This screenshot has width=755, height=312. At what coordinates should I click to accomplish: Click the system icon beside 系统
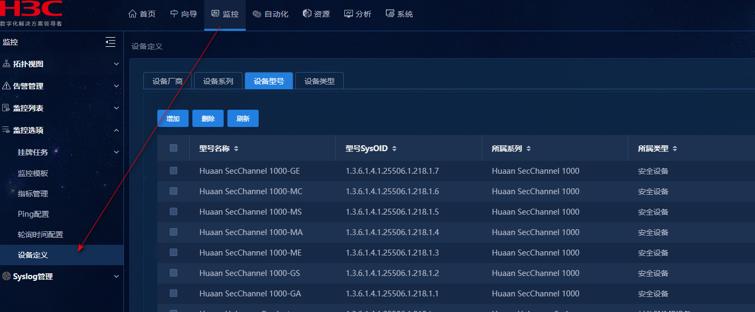pos(390,14)
